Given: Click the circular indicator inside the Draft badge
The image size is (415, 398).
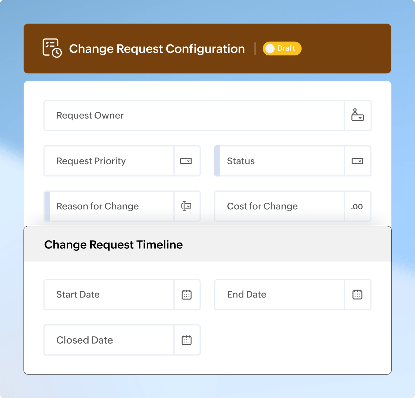Looking at the screenshot, I should coord(271,48).
